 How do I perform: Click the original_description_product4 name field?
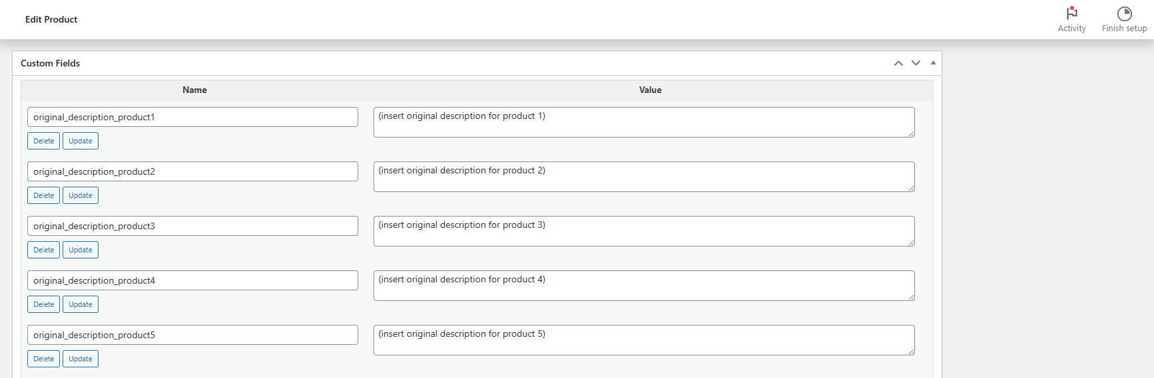click(x=192, y=280)
